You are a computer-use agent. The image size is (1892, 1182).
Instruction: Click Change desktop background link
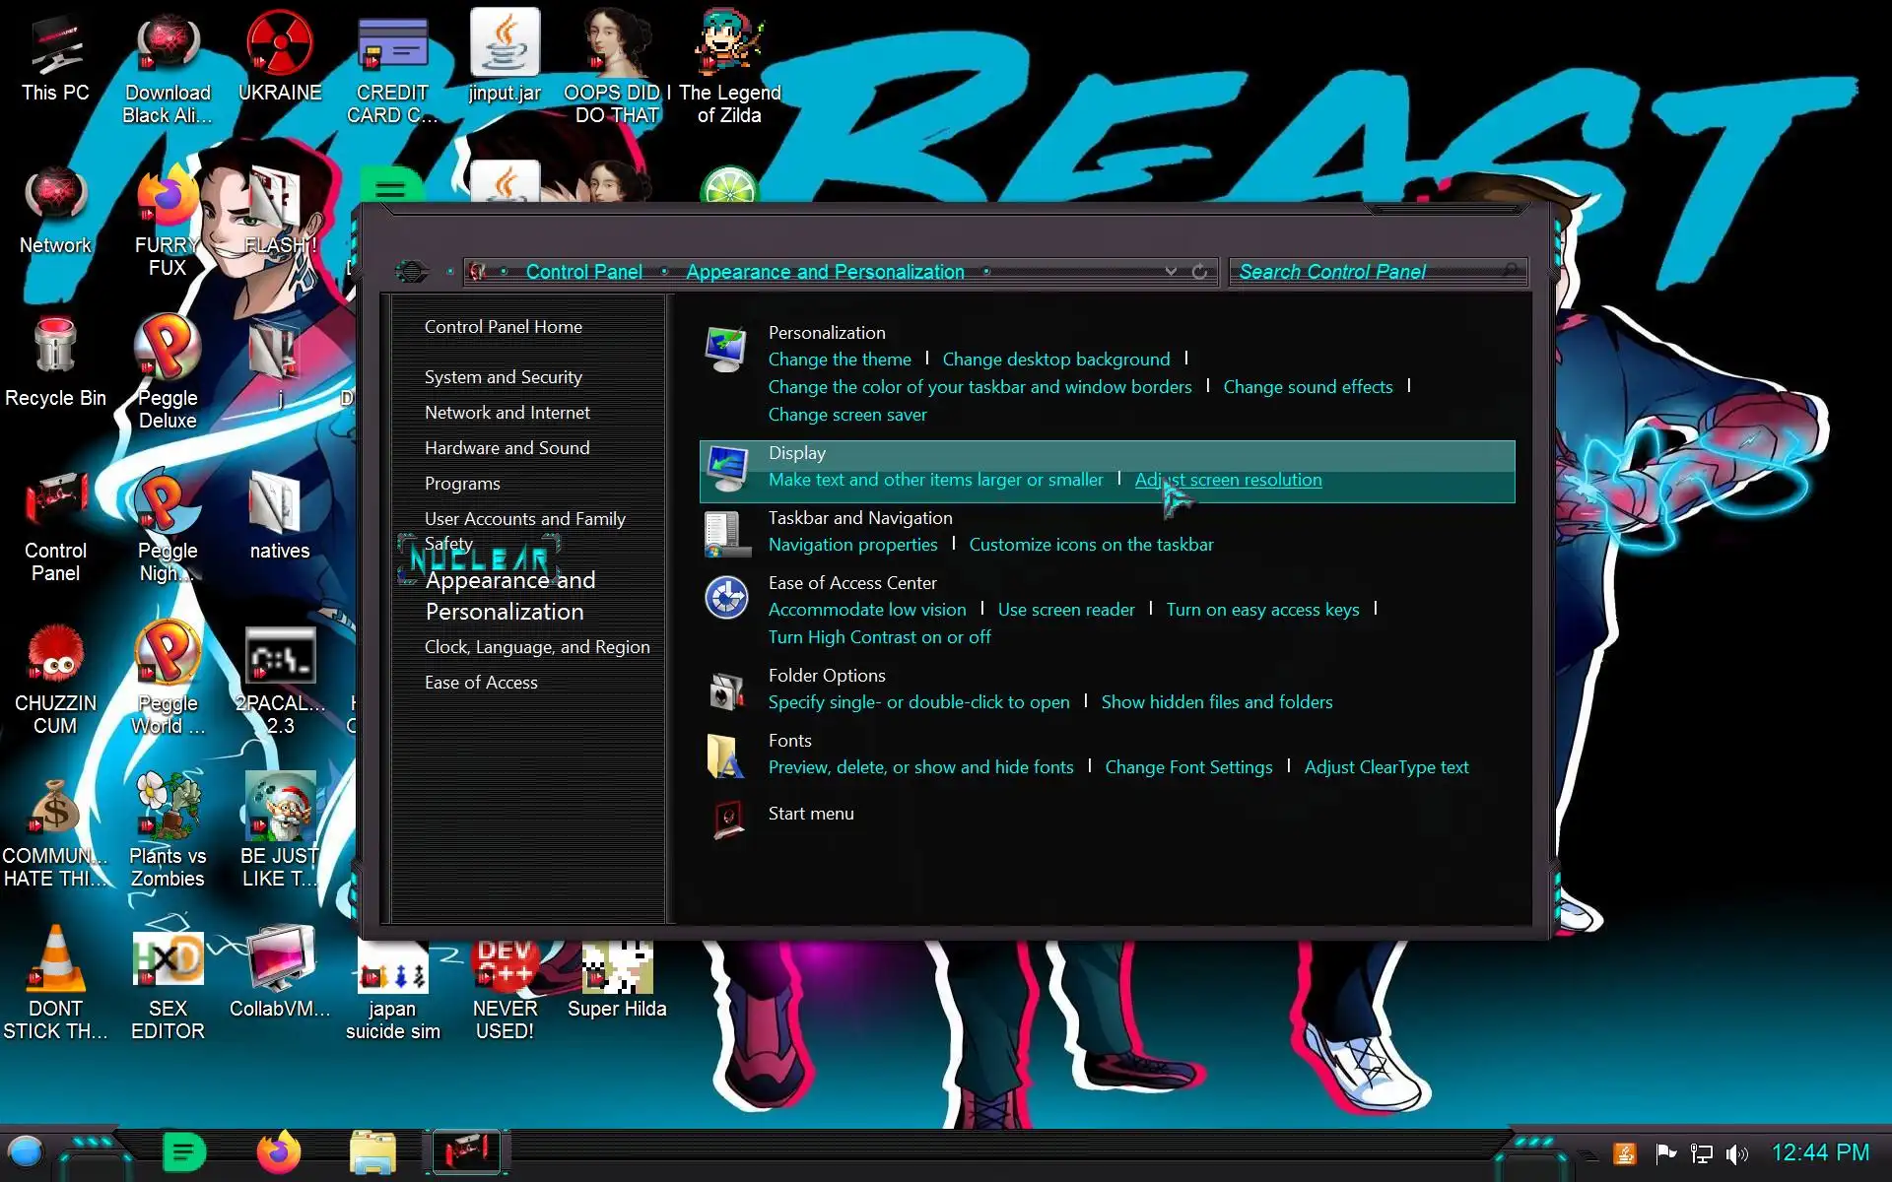point(1055,360)
